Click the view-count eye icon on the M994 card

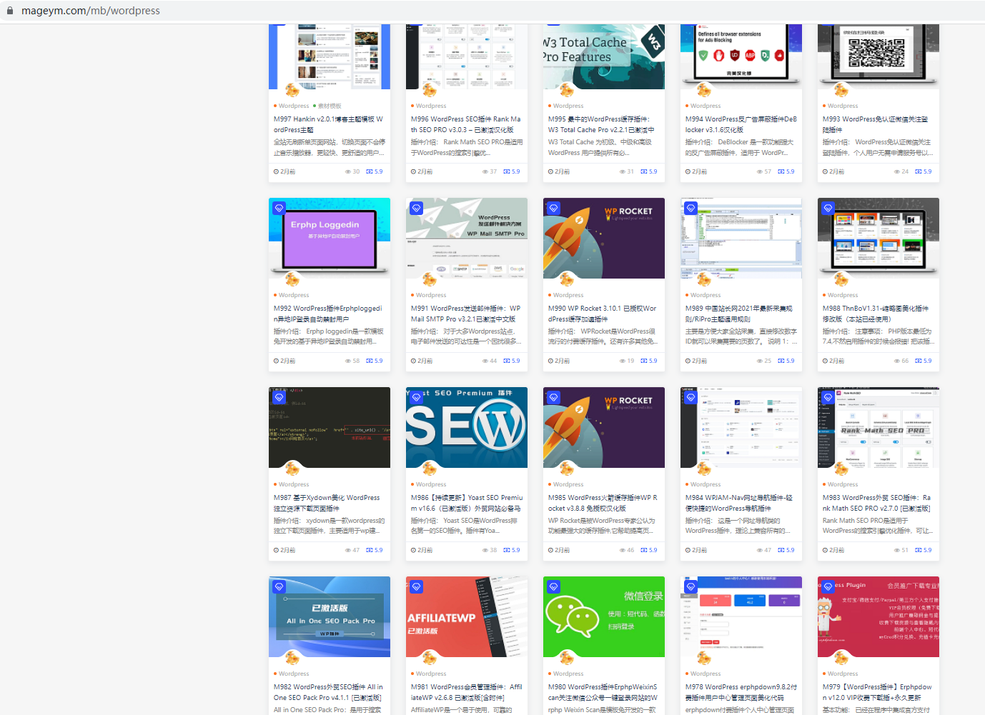point(760,171)
